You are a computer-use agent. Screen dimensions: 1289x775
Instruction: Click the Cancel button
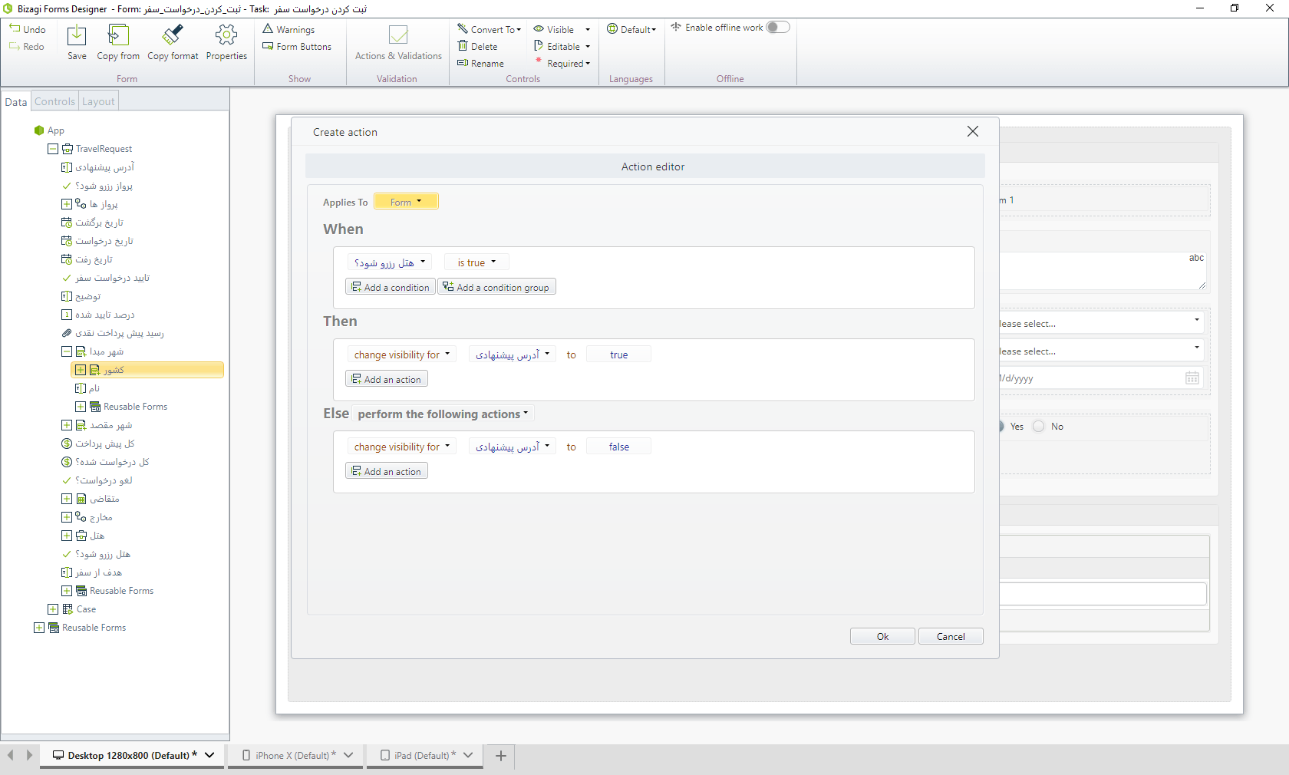click(x=951, y=636)
